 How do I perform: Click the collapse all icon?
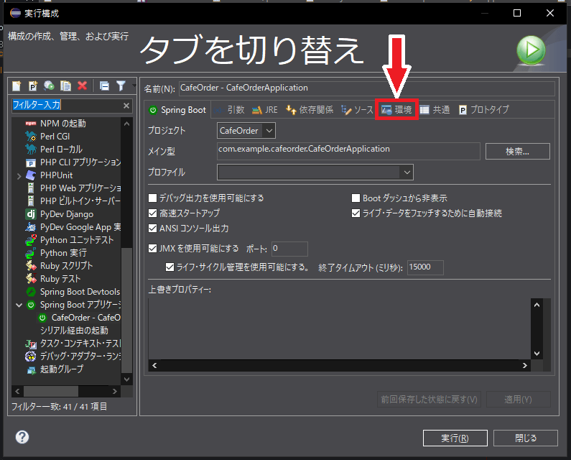click(x=104, y=86)
